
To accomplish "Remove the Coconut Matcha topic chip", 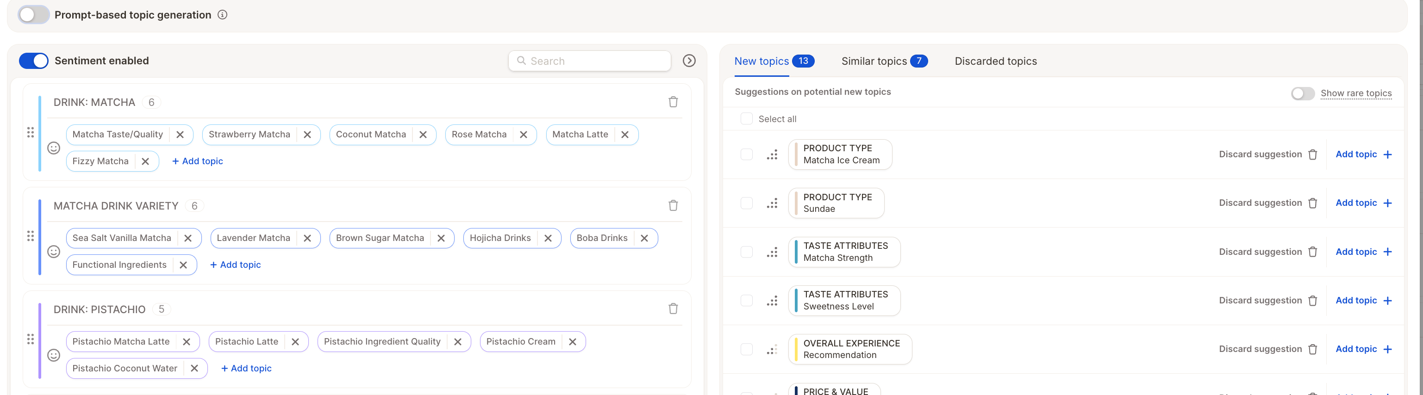I will [x=423, y=135].
